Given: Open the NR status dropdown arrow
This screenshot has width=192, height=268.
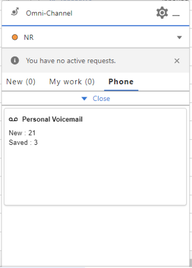Looking at the screenshot, I should 179,37.
